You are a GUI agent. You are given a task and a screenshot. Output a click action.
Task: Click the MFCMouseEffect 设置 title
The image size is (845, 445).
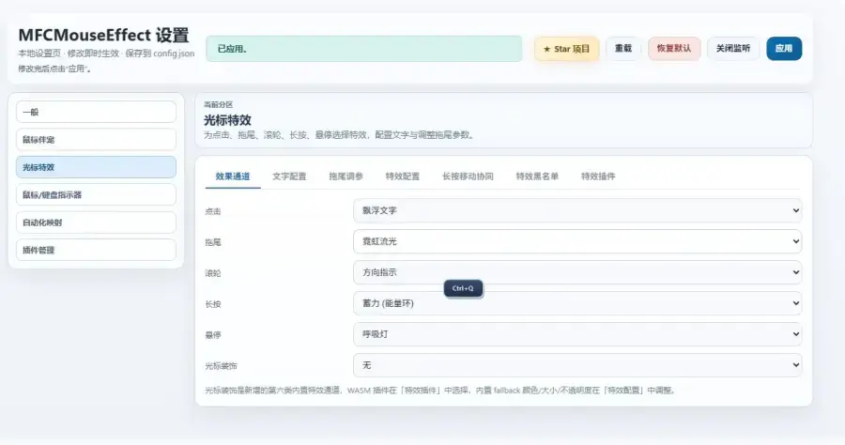103,35
